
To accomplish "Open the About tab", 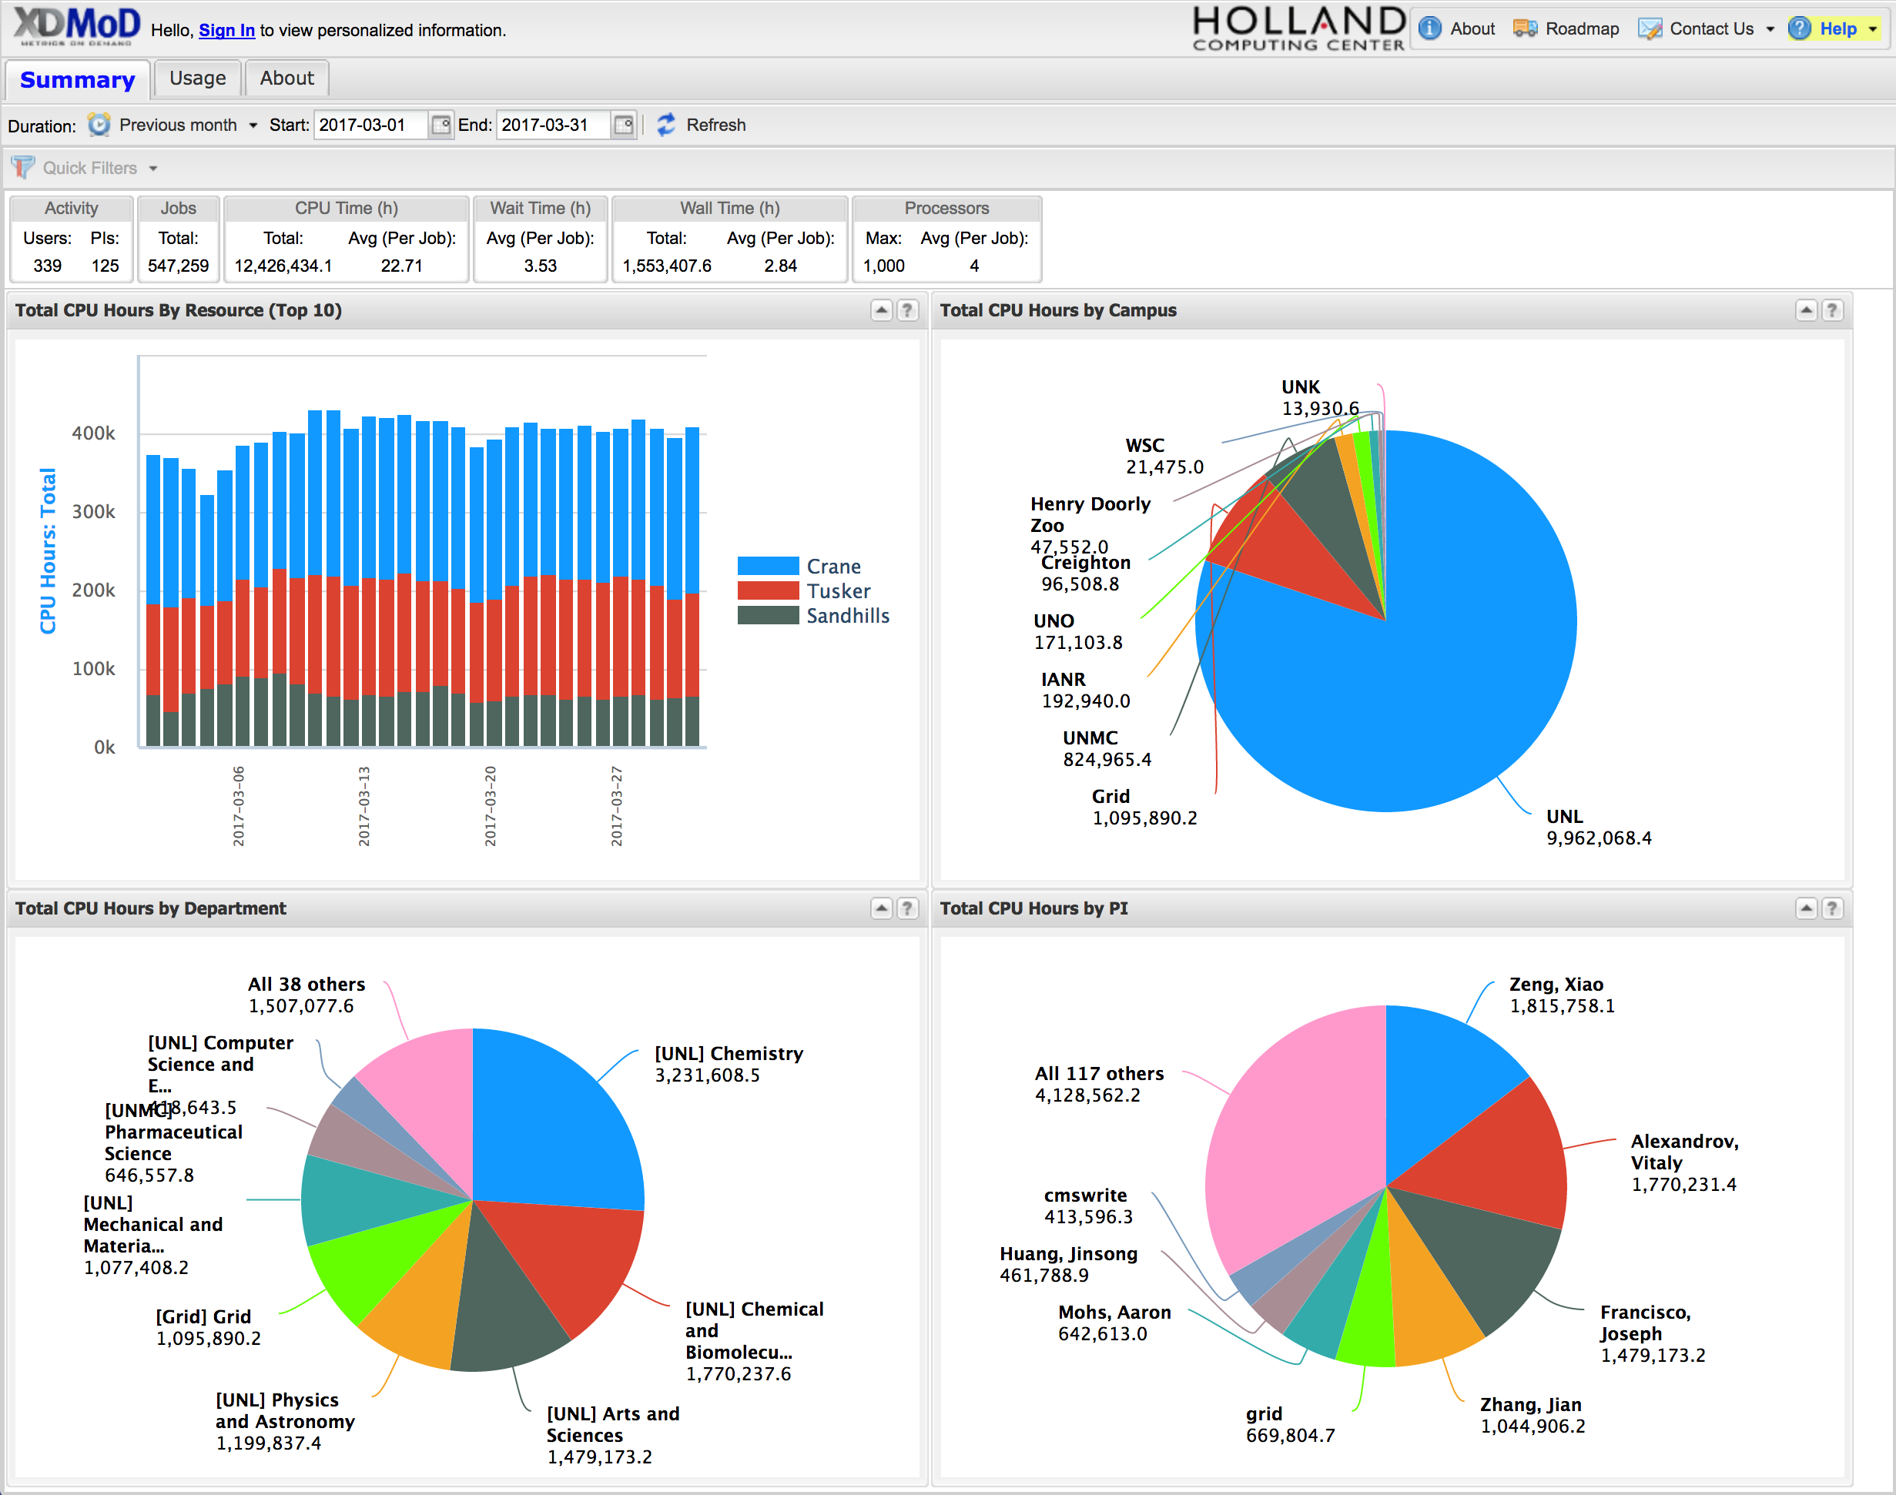I will pos(286,78).
